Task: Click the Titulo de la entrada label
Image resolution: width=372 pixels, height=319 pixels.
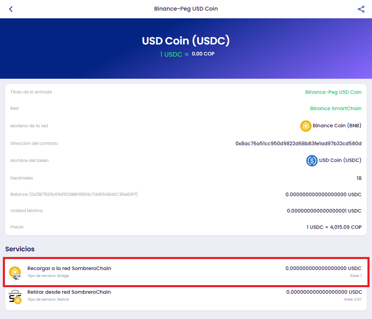Action: pyautogui.click(x=31, y=92)
